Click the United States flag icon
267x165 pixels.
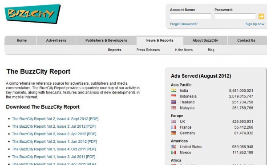point(174,147)
